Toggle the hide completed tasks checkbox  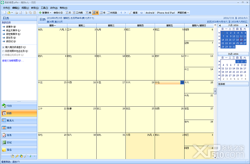click(x=3, y=55)
